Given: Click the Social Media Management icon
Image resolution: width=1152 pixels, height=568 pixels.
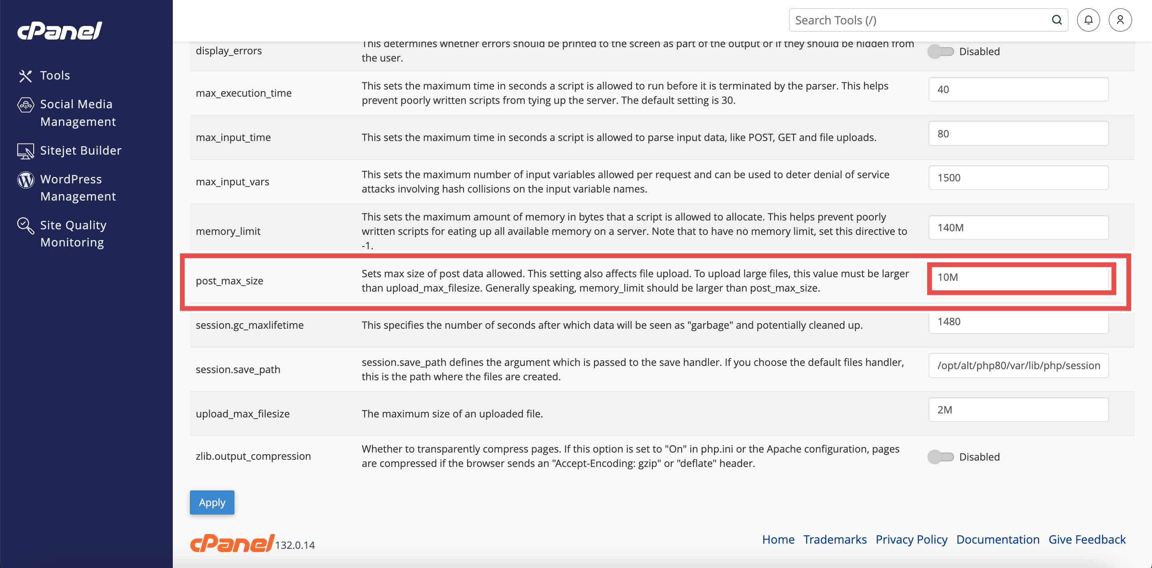Looking at the screenshot, I should [x=26, y=105].
